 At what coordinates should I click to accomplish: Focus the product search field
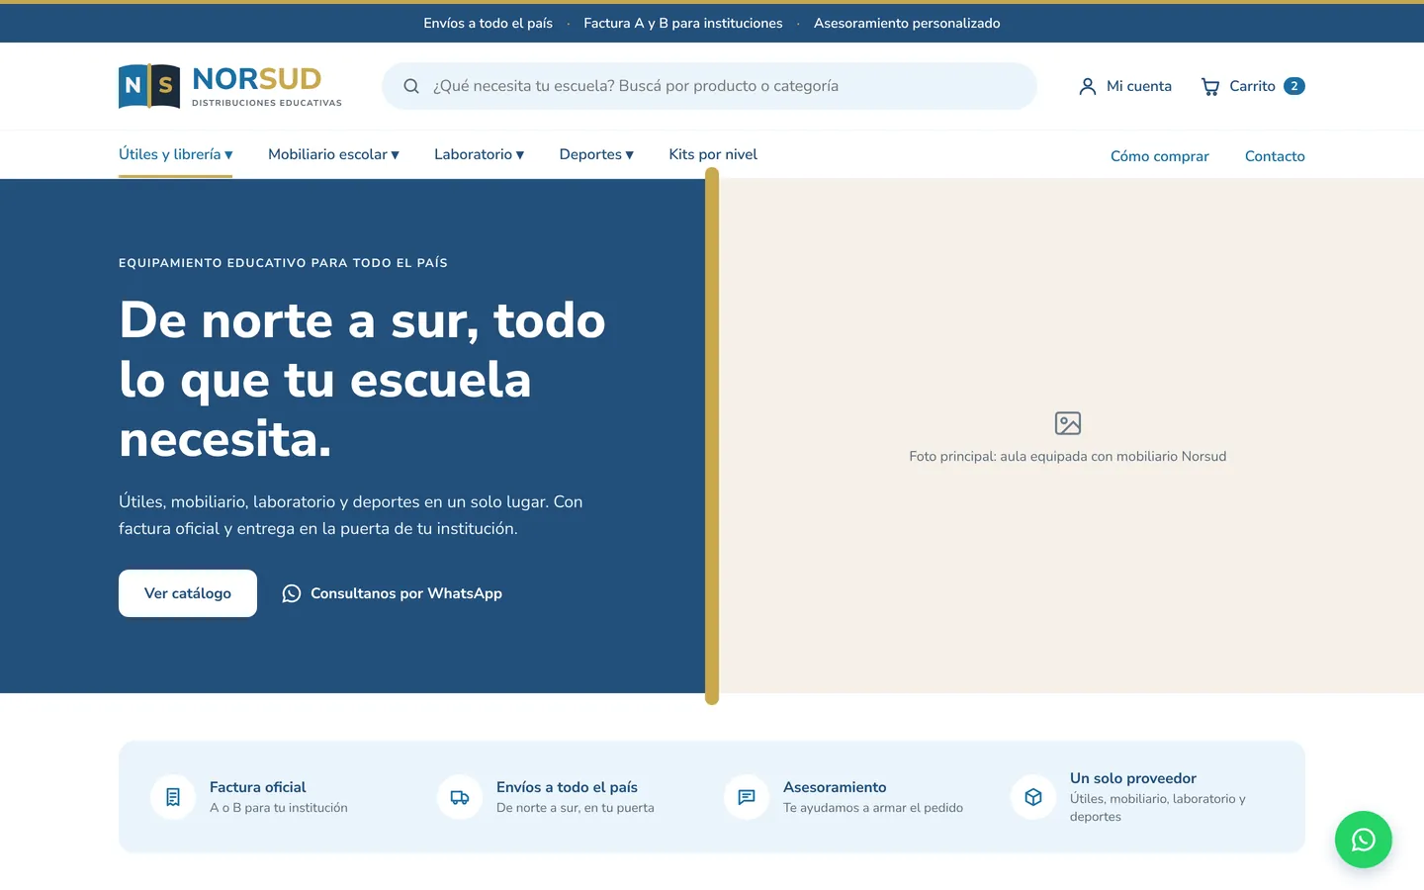709,86
